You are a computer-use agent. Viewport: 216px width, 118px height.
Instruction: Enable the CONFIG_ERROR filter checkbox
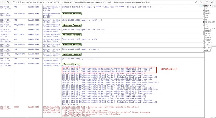point(204,29)
